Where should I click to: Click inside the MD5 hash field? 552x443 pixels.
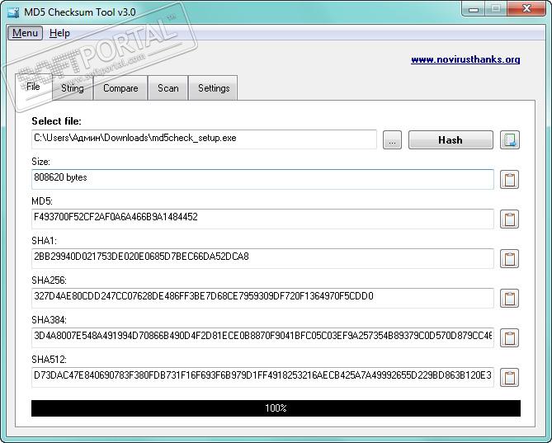point(262,219)
